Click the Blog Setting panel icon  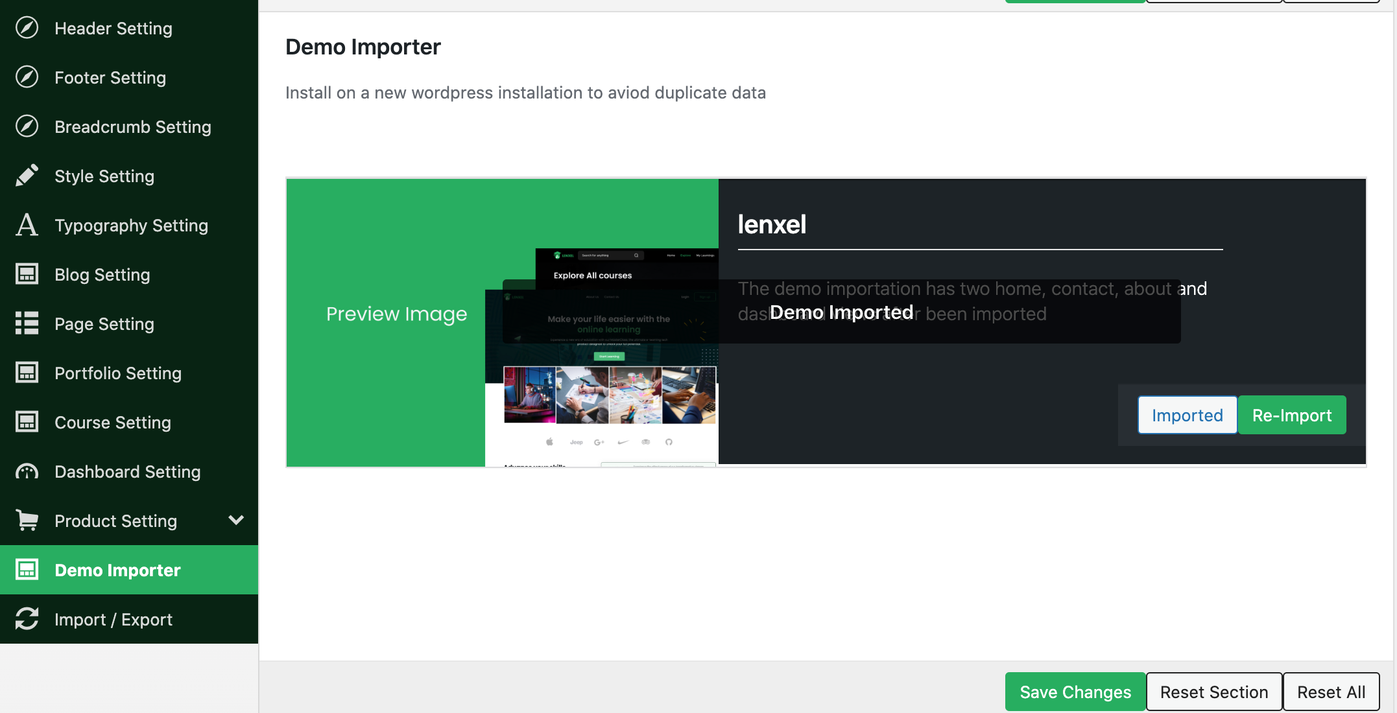(x=27, y=274)
